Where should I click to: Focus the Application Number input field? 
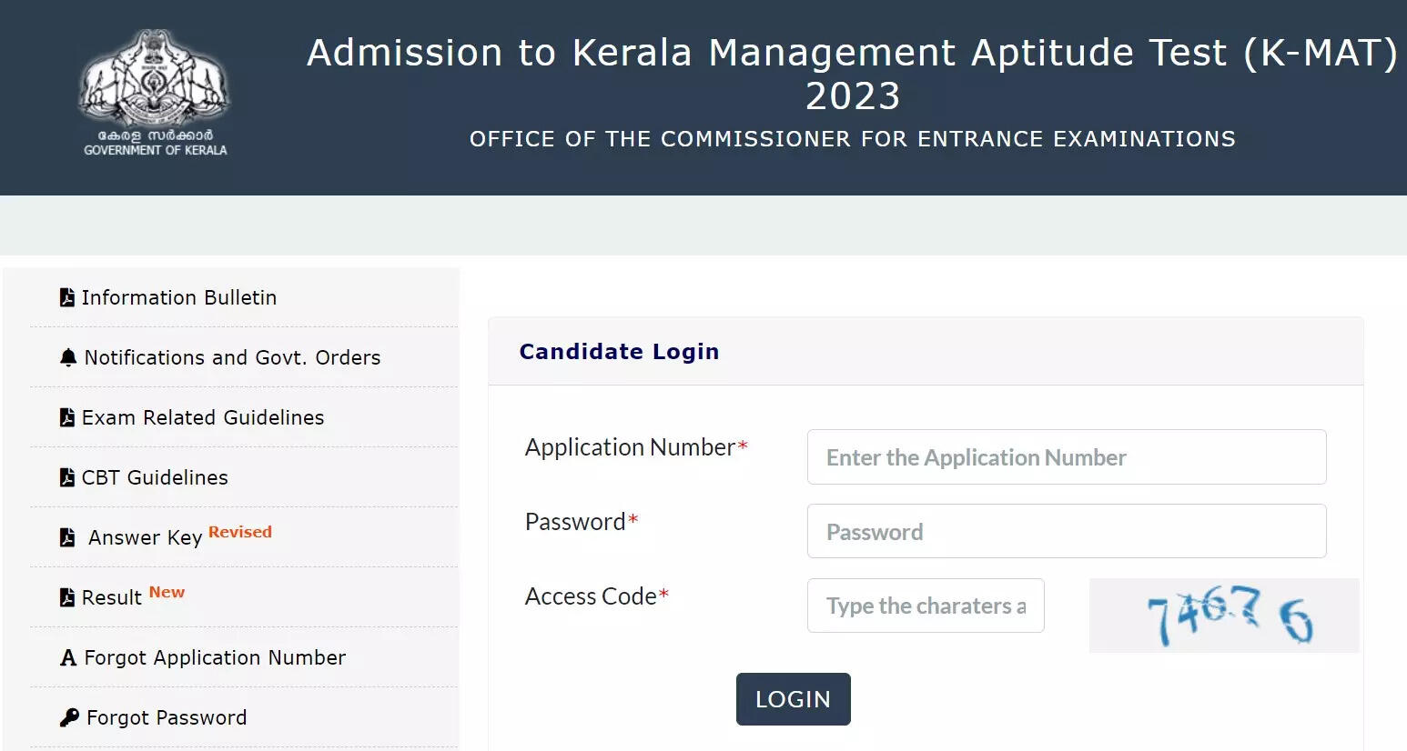tap(1066, 456)
